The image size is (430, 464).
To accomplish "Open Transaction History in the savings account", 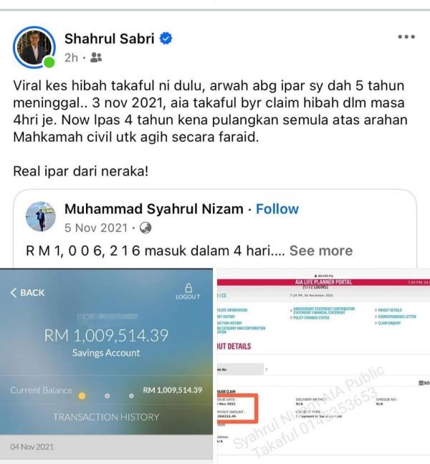I will pos(106,417).
